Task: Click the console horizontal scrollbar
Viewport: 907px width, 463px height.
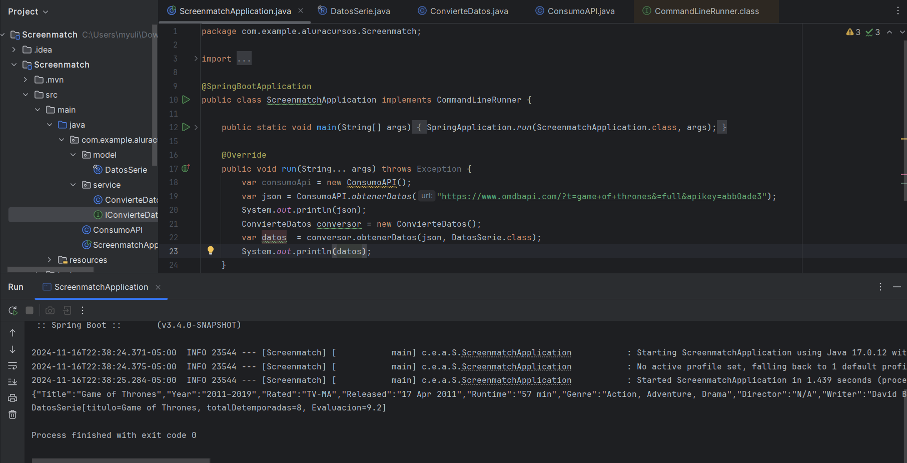Action: coord(121,460)
